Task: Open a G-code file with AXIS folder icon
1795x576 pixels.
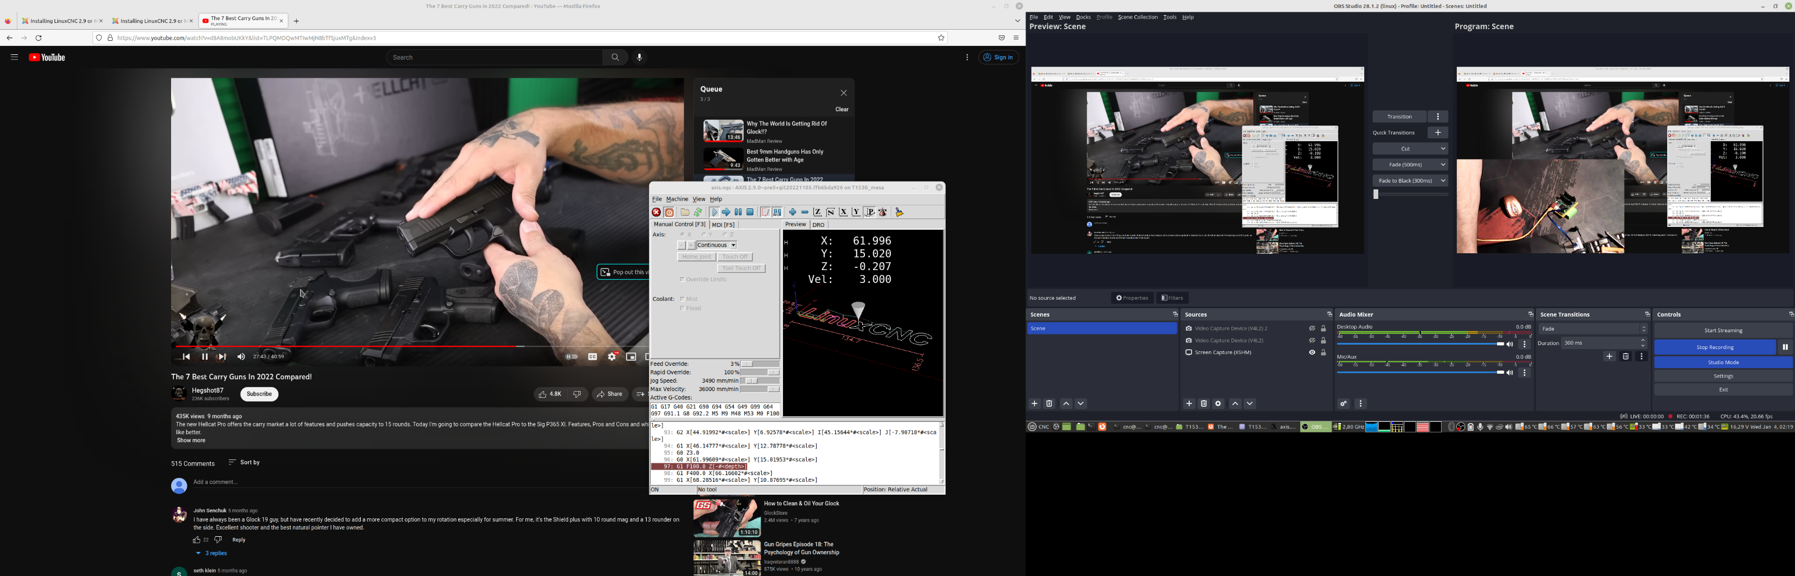Action: 685,212
